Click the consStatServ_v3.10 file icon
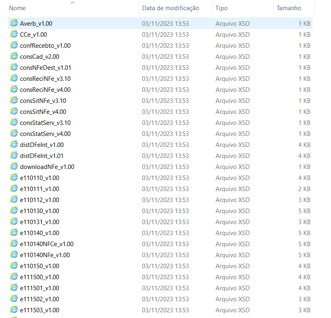Image resolution: width=331 pixels, height=318 pixels. [x=14, y=122]
